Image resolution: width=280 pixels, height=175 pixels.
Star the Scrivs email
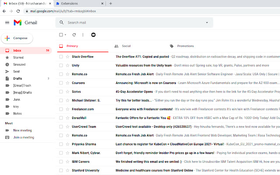67,91
